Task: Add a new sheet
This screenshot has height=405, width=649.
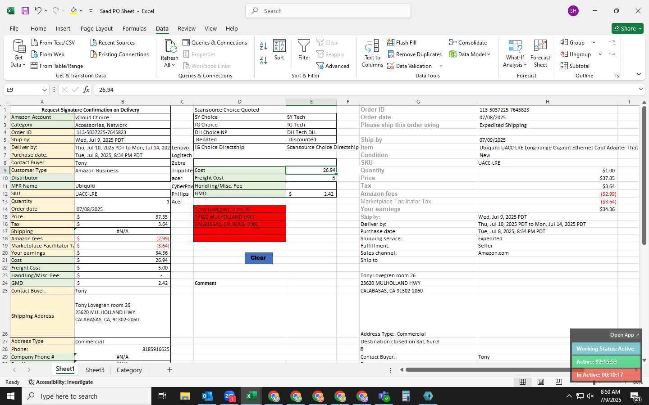Action: pos(169,369)
